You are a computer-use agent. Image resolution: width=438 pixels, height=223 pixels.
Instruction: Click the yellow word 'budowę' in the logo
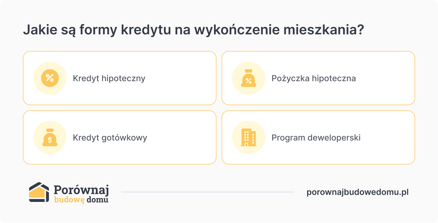[x=69, y=200]
